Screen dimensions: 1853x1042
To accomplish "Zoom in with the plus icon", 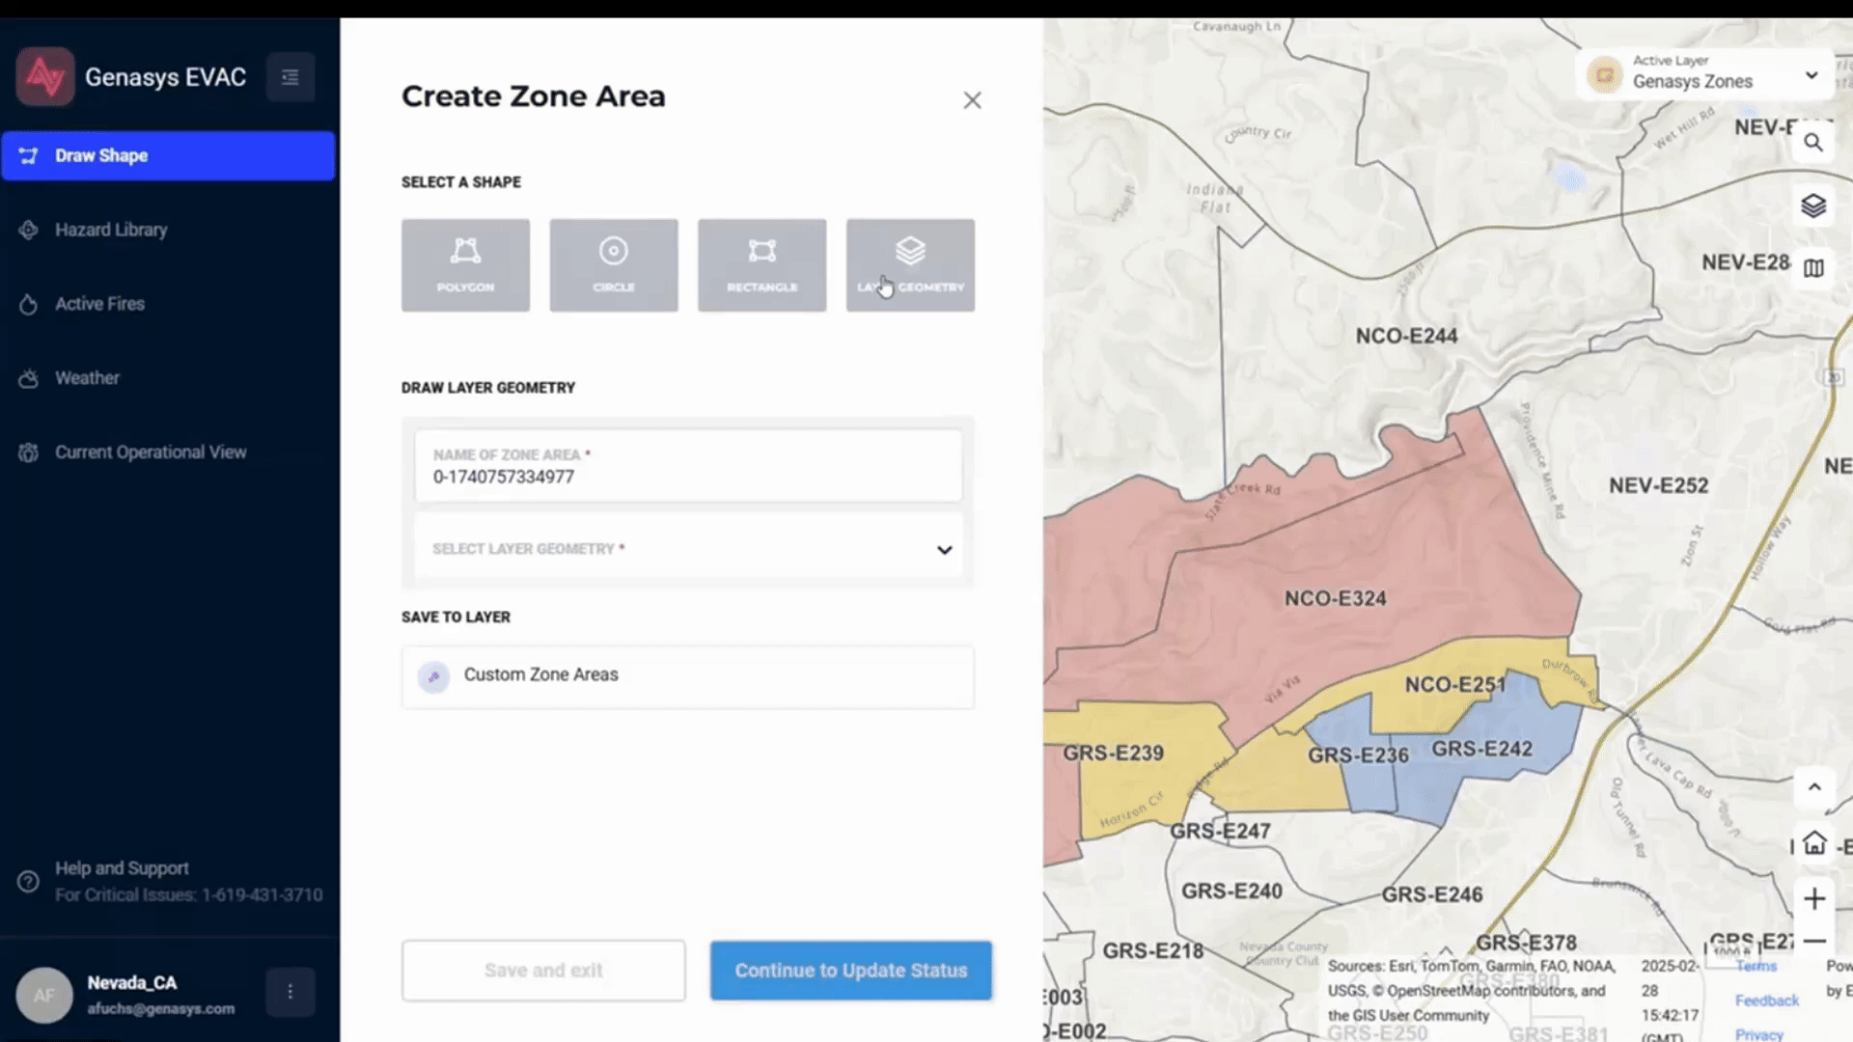I will click(x=1814, y=898).
